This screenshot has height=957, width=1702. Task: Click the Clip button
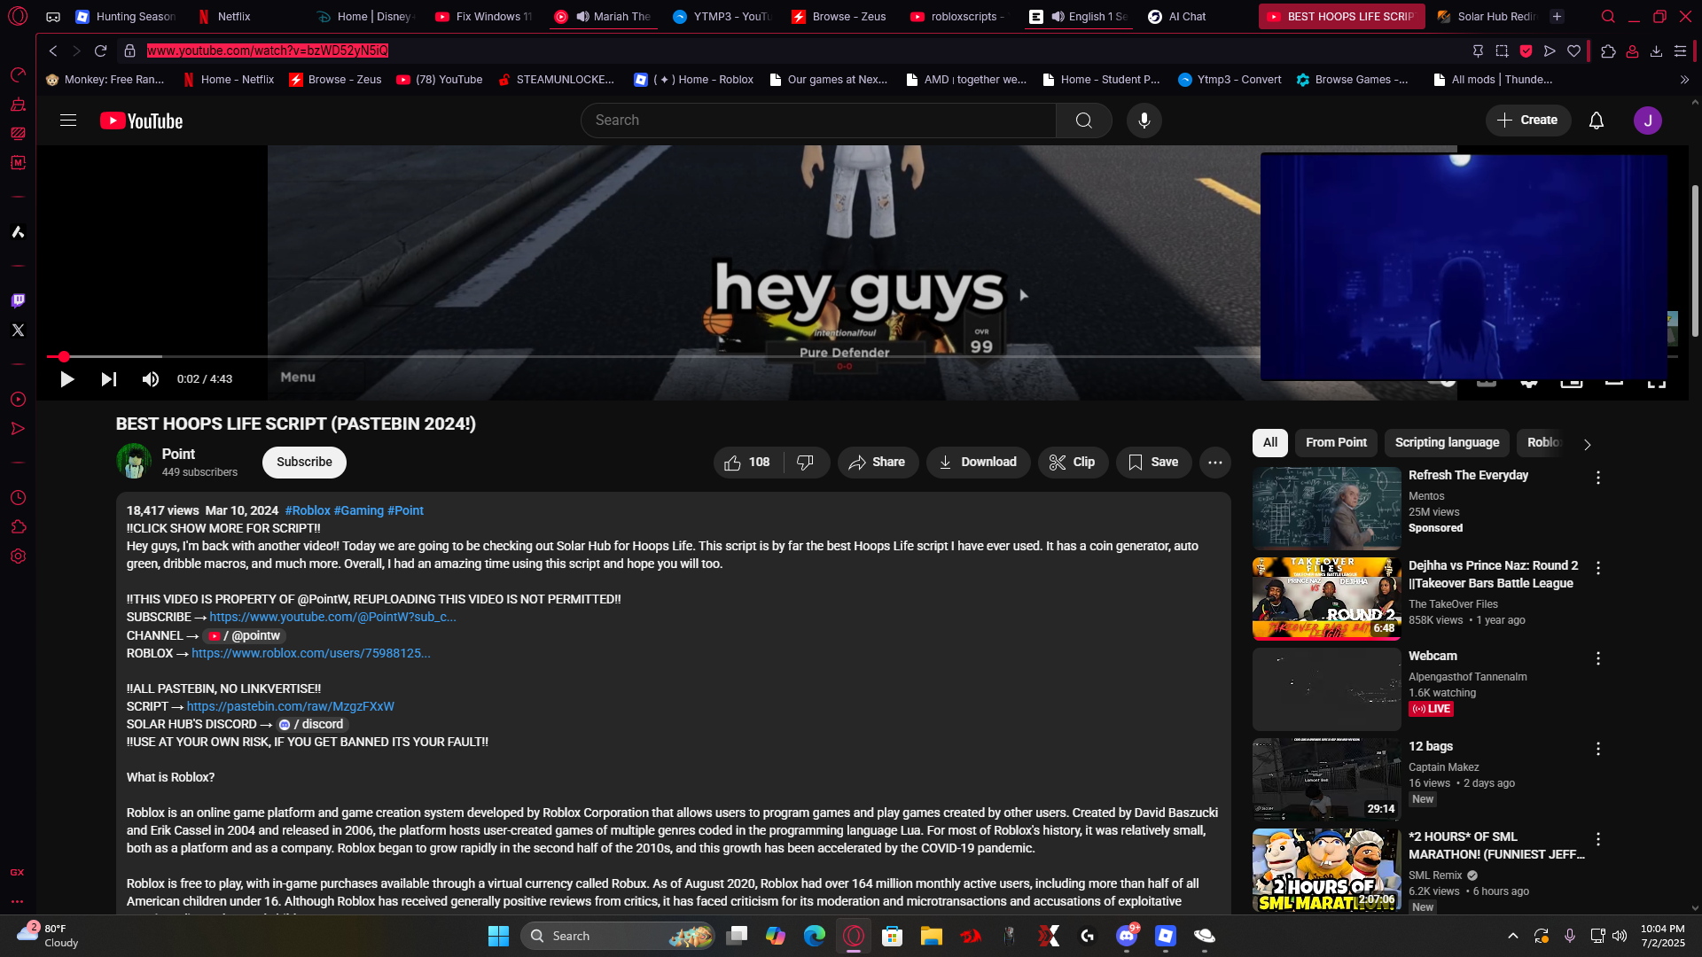[1073, 463]
